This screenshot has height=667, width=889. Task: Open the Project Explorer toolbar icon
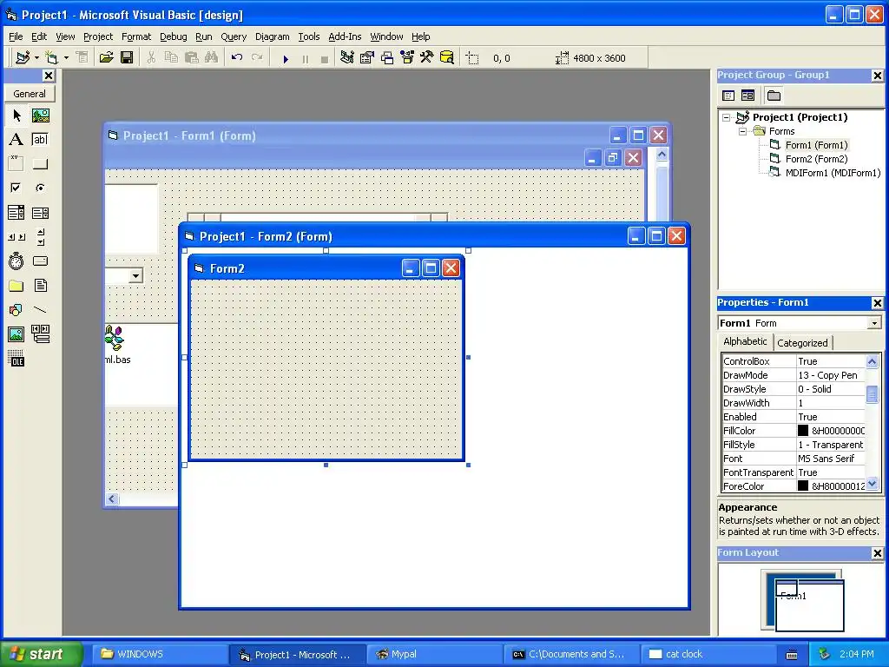tap(347, 58)
